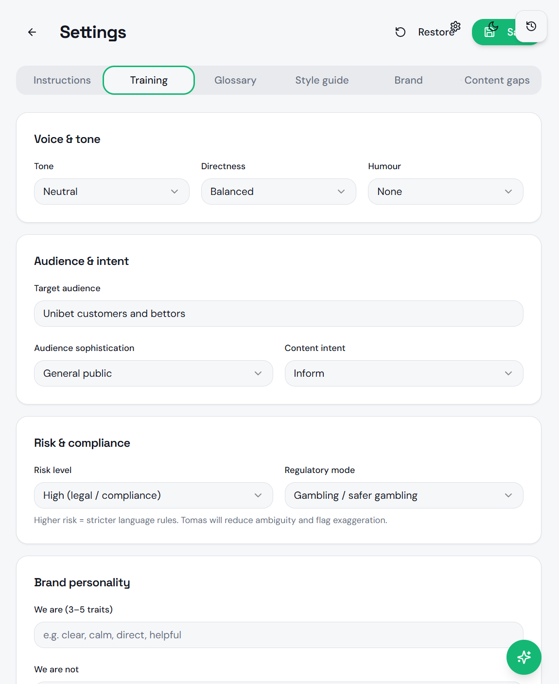Click the gear icon near Restore
Viewport: 559px width, 684px height.
tap(455, 26)
